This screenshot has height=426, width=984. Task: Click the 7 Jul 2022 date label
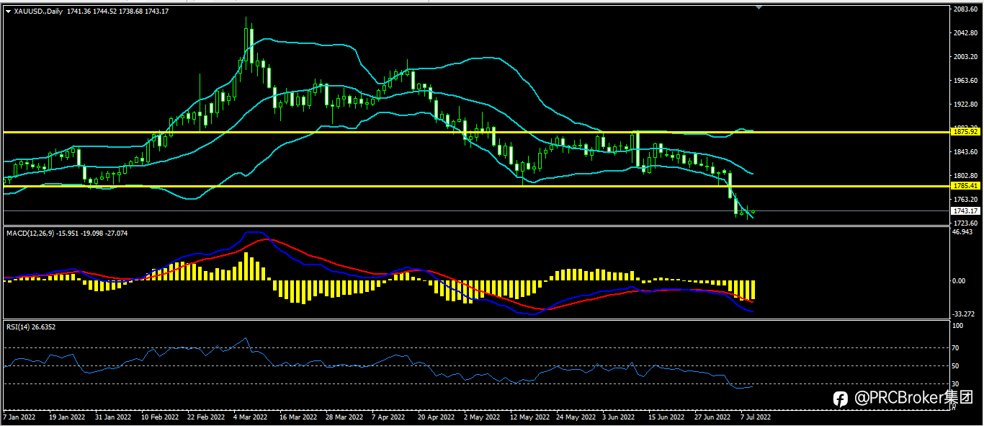tap(756, 417)
